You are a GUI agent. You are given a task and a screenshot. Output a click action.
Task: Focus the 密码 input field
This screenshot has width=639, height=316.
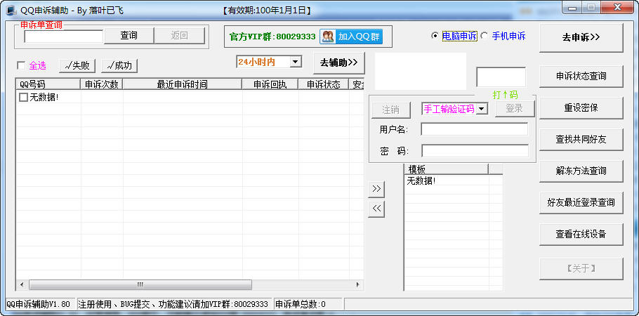point(475,150)
